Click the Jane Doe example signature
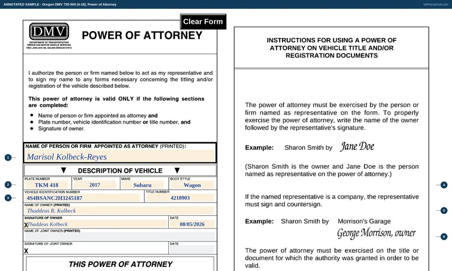This screenshot has height=271, width=452. tap(357, 146)
